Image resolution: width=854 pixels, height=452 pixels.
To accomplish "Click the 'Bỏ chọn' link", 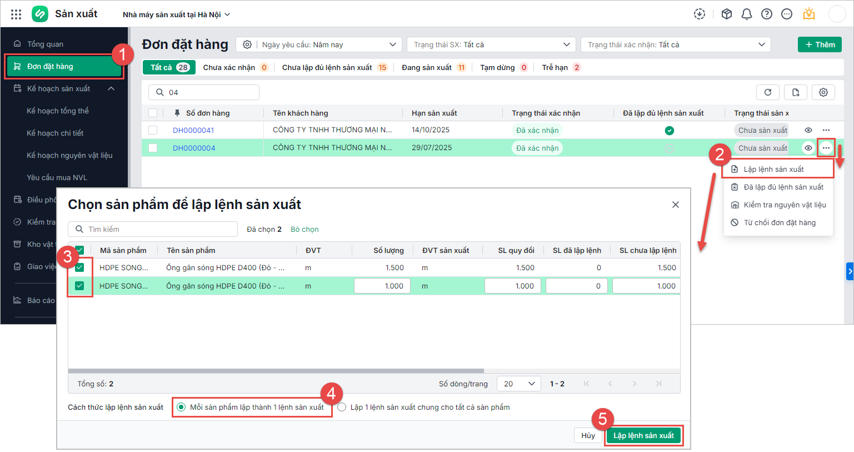I will click(304, 229).
